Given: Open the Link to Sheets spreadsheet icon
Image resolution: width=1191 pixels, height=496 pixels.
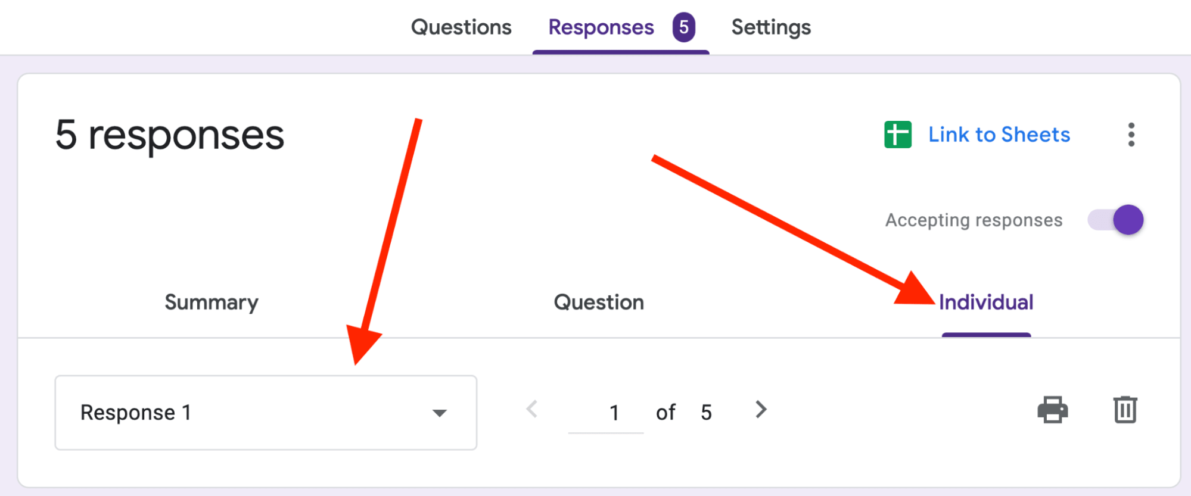Looking at the screenshot, I should 897,134.
